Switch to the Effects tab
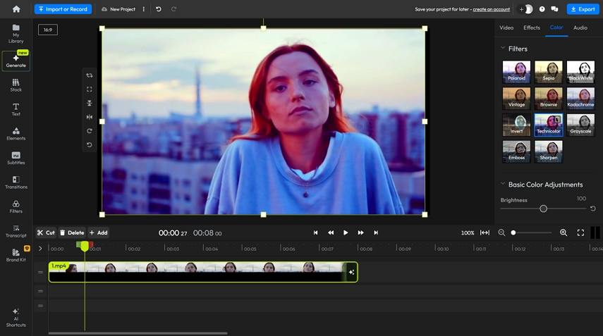 (x=532, y=27)
